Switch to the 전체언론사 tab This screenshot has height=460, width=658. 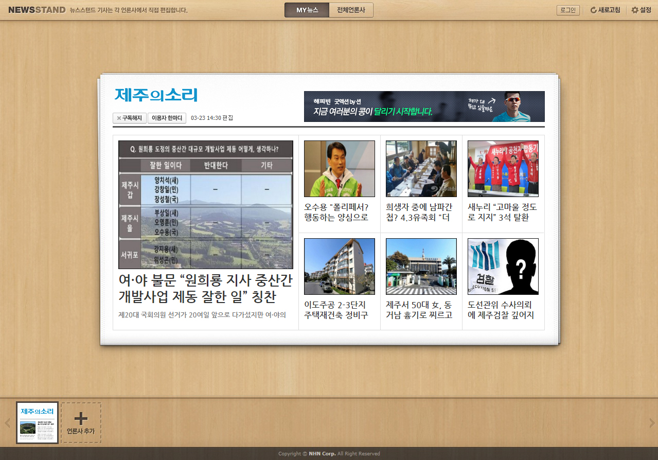coord(351,10)
